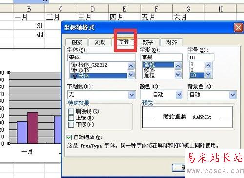Click the 字体 name input field
This screenshot has width=244, height=178.
102,58
